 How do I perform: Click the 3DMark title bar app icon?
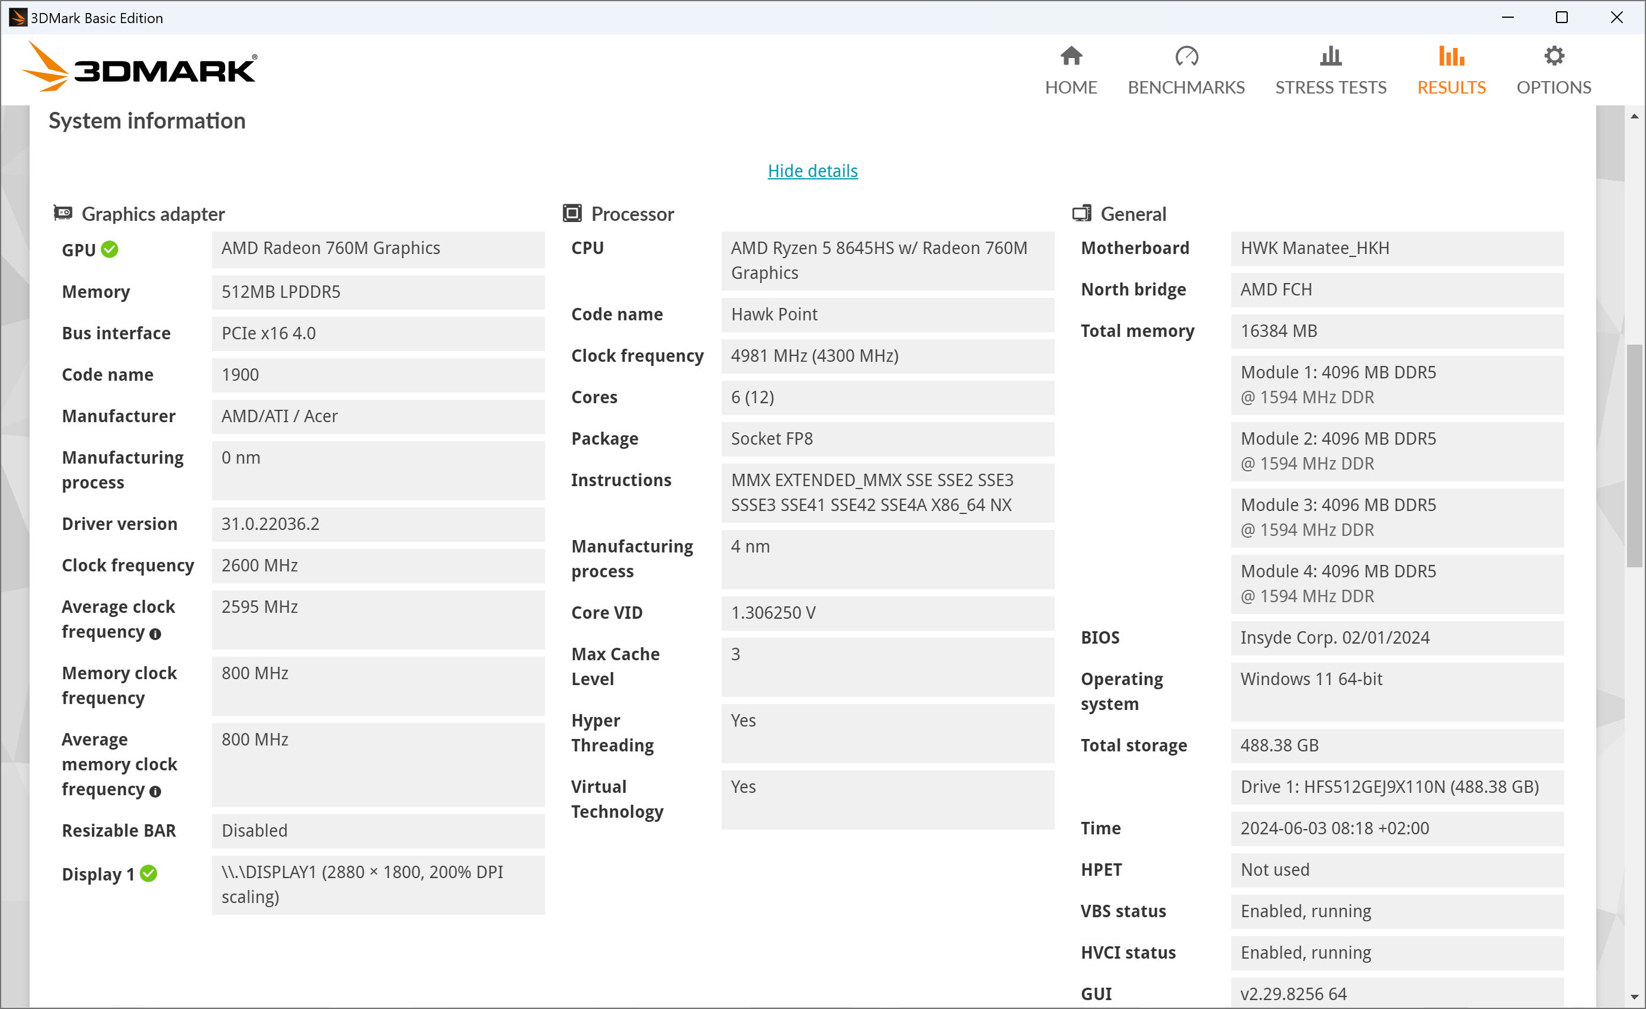tap(17, 17)
